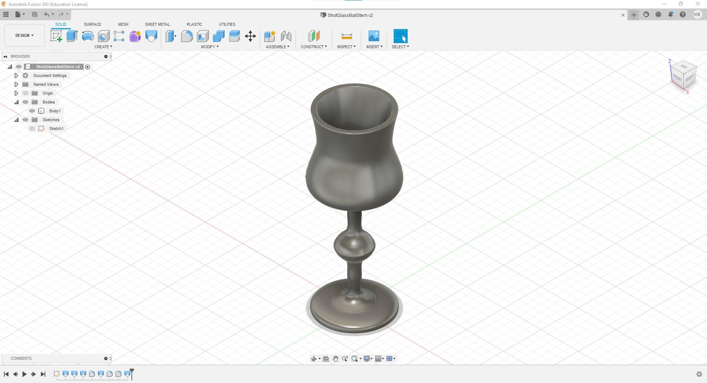Hide the Sketches folder
The height and width of the screenshot is (383, 707).
(25, 120)
